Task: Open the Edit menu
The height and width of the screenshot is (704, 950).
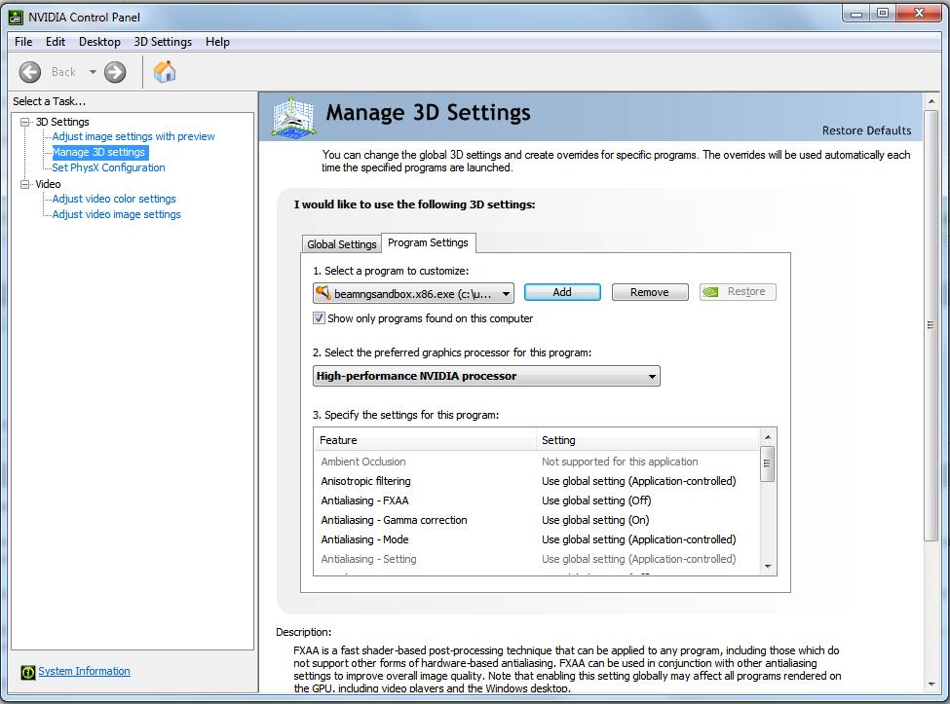Action: coord(56,42)
